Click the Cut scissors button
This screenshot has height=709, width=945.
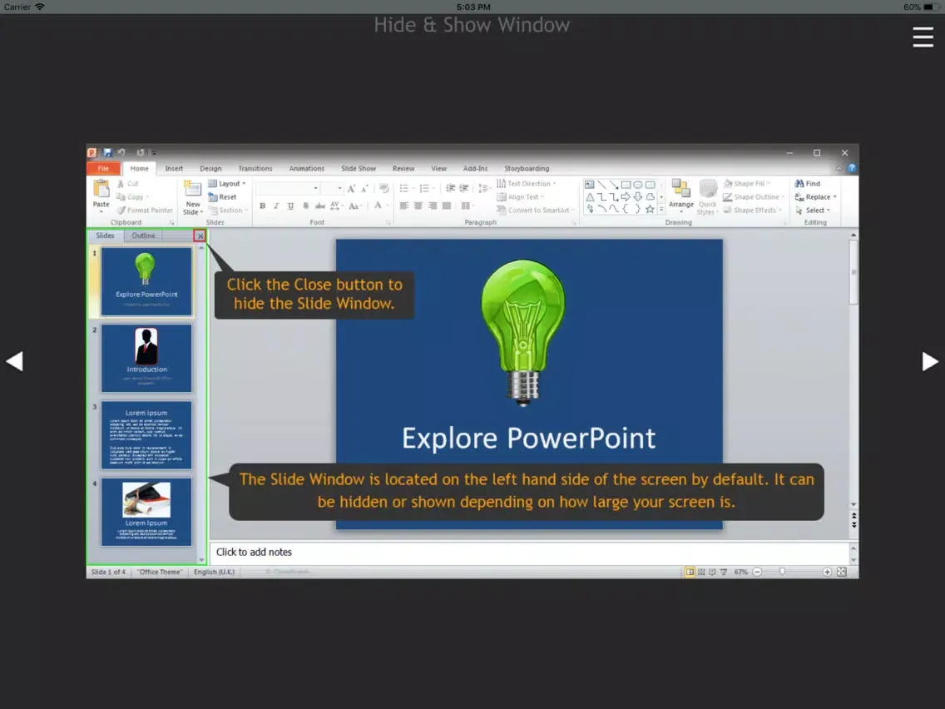click(x=128, y=183)
